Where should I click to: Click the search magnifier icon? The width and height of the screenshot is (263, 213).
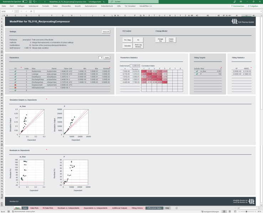pyautogui.click(x=112, y=1)
